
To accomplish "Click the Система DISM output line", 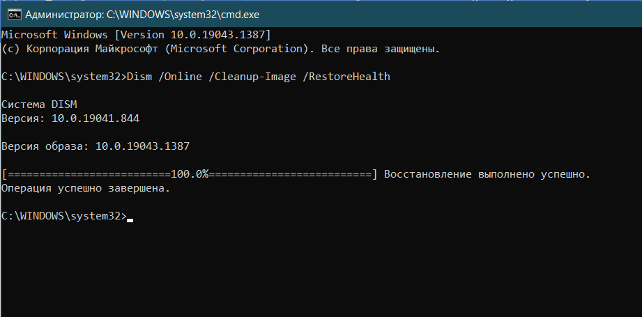I will (39, 105).
